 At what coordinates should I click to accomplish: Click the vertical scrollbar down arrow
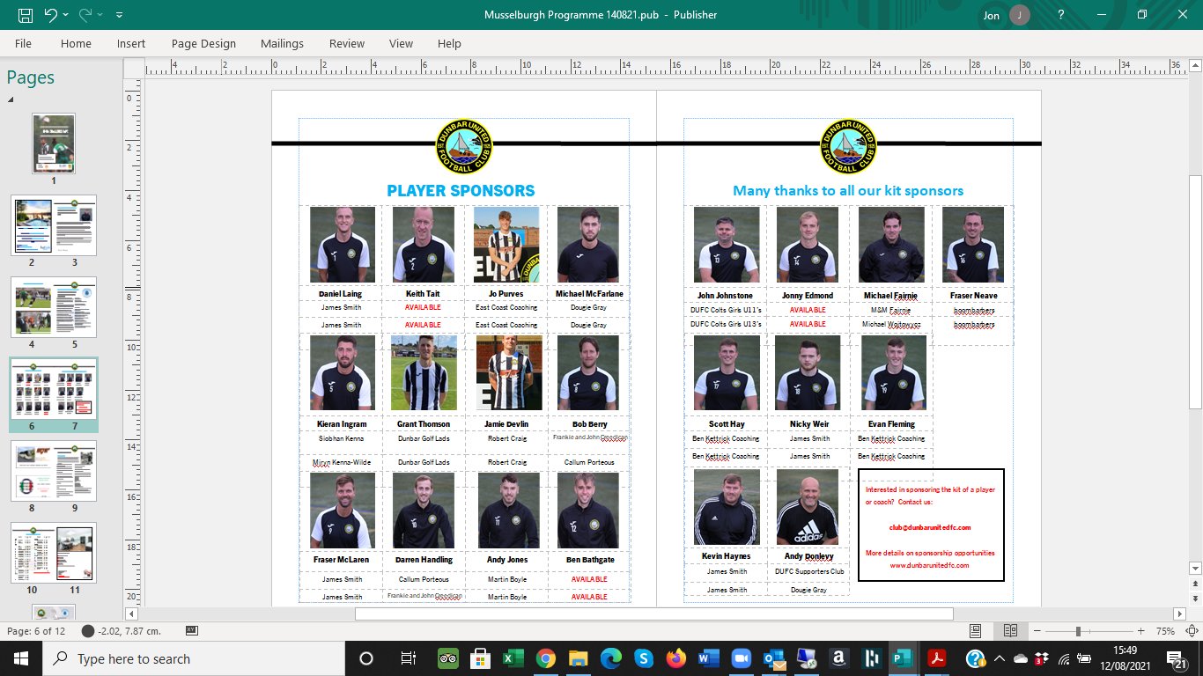pyautogui.click(x=1195, y=569)
